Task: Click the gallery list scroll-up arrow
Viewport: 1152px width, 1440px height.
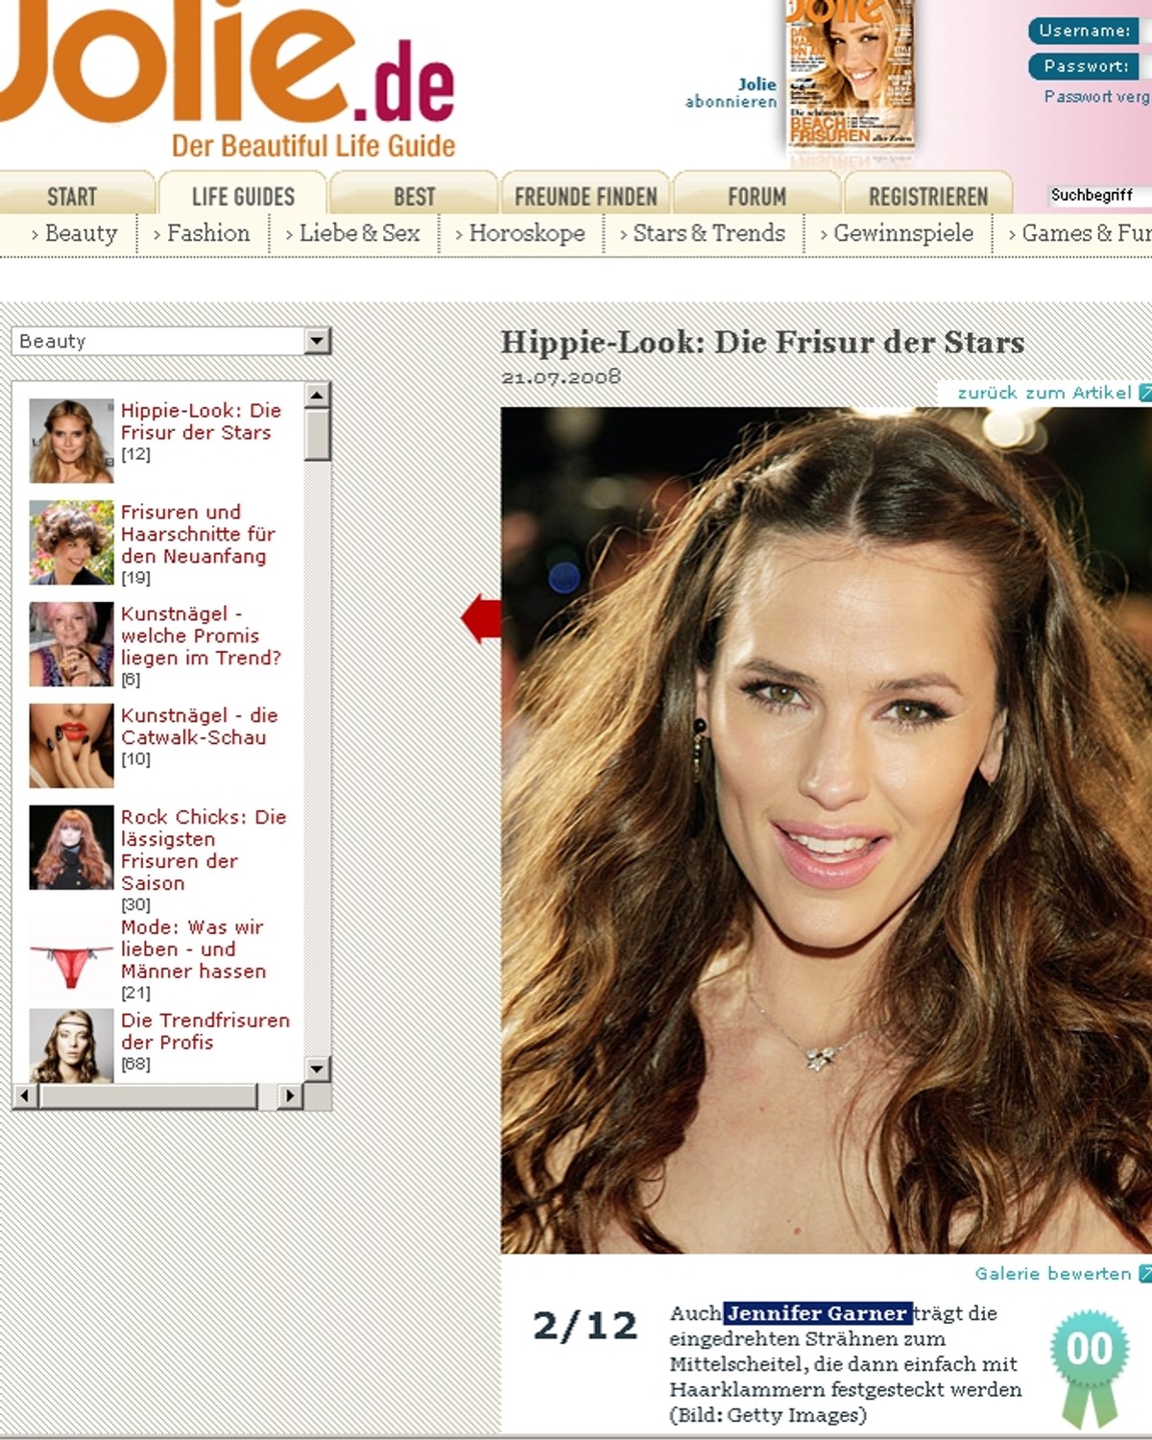Action: point(318,395)
